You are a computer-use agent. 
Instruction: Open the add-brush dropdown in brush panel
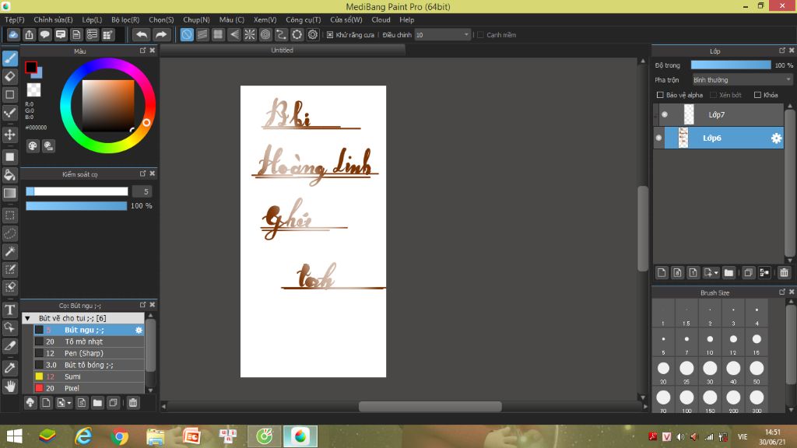tap(64, 403)
